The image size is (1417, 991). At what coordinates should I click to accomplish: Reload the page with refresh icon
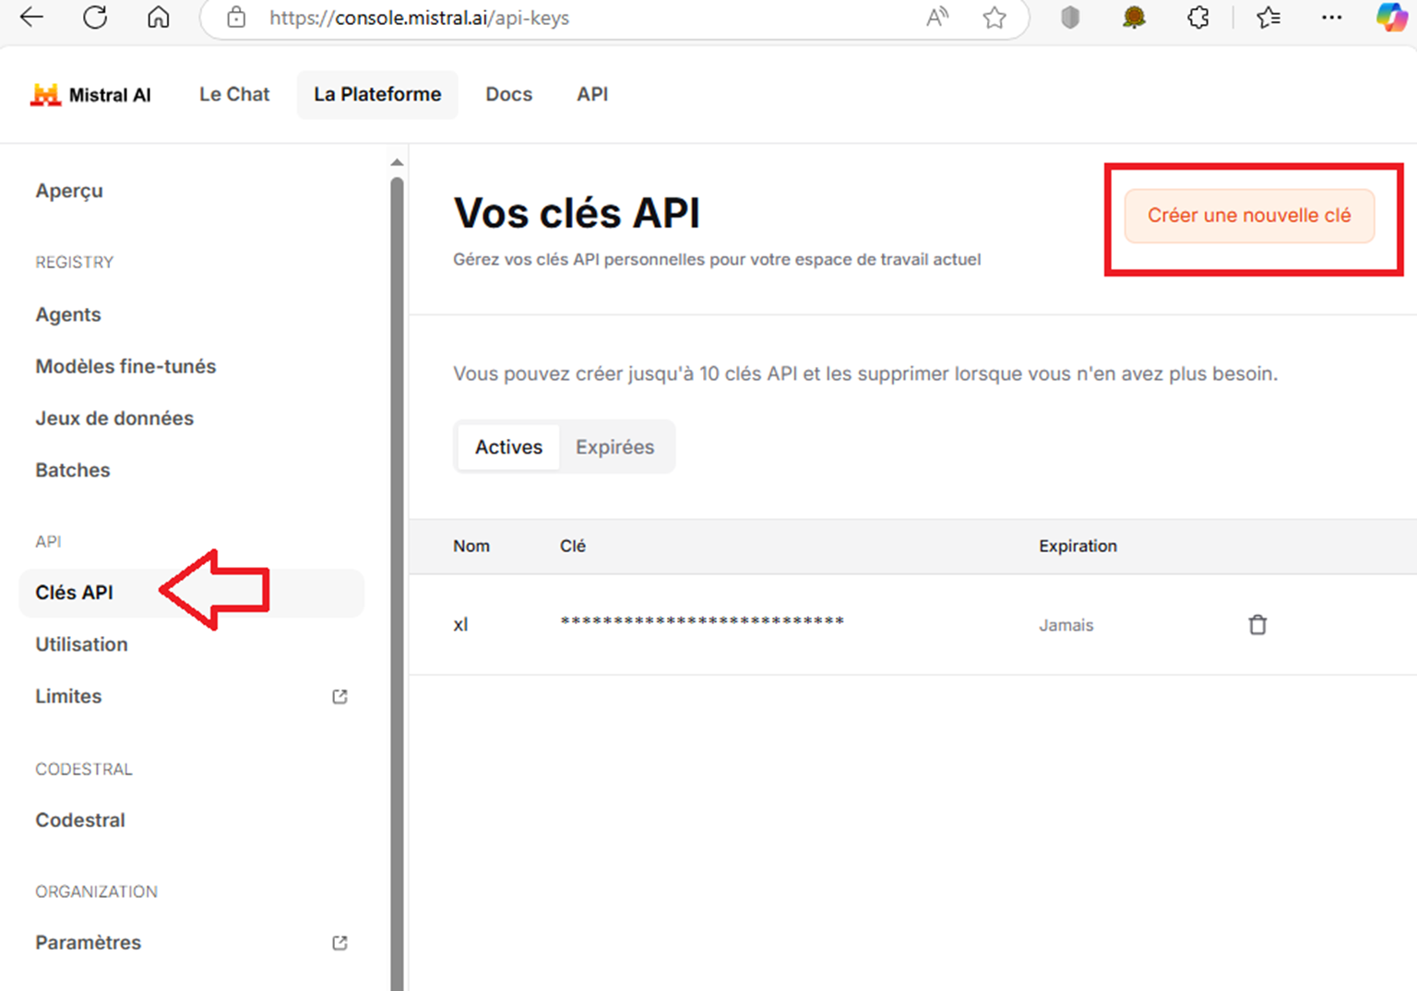(x=95, y=18)
